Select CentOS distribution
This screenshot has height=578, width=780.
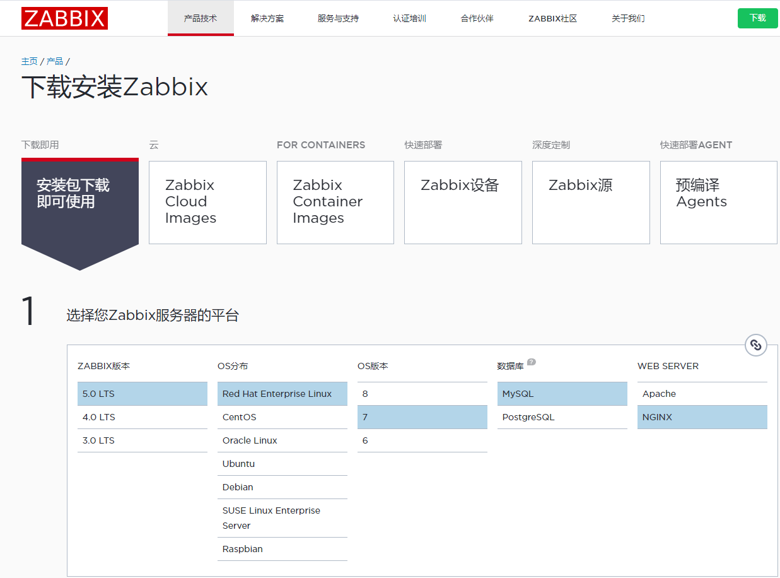(x=282, y=417)
